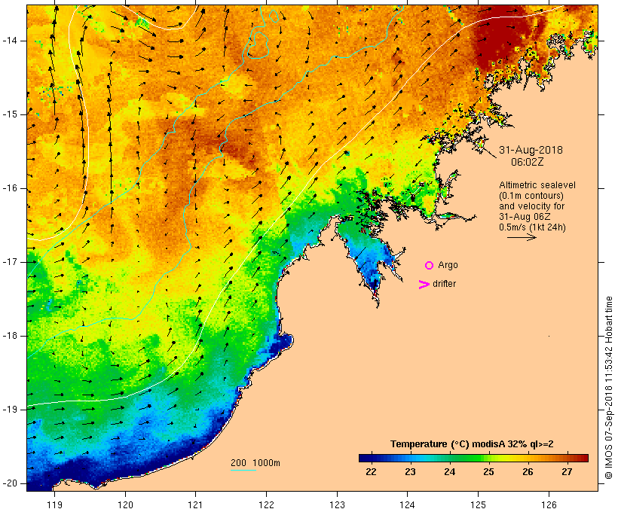Click the 'Temperature (°C) modisA 32% ql>=2' title
This screenshot has width=618, height=512.
472,444
